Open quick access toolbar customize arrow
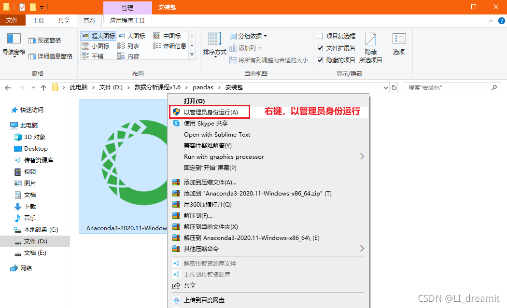 click(x=42, y=7)
